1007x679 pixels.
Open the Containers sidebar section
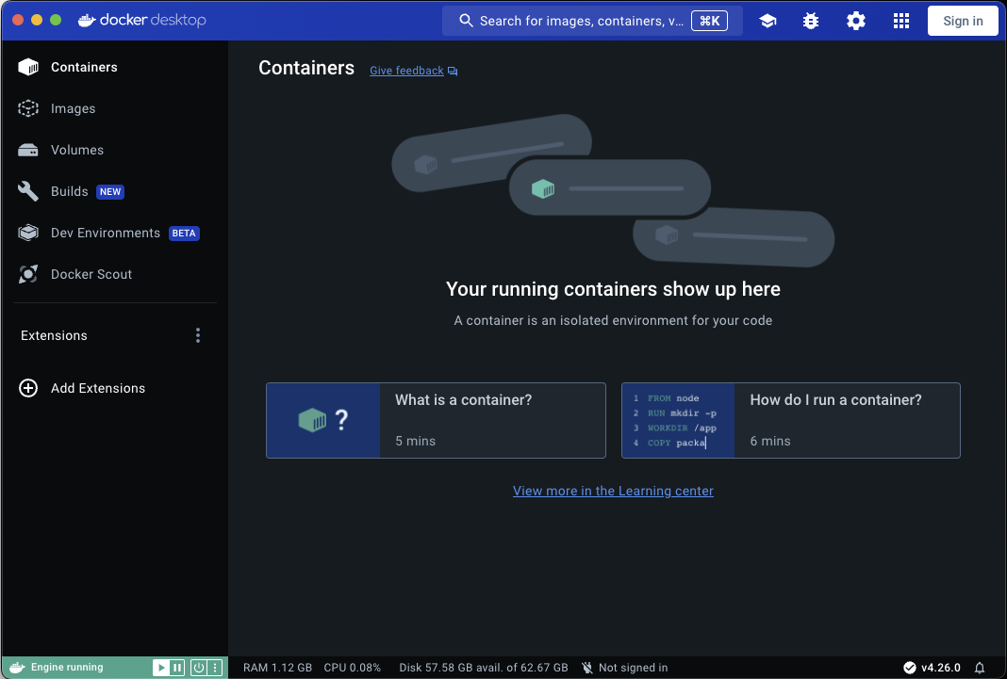click(x=114, y=67)
